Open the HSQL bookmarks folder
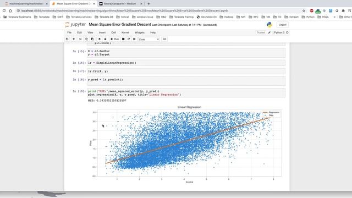Image resolution: width=352 pixels, height=198 pixels. point(323,17)
